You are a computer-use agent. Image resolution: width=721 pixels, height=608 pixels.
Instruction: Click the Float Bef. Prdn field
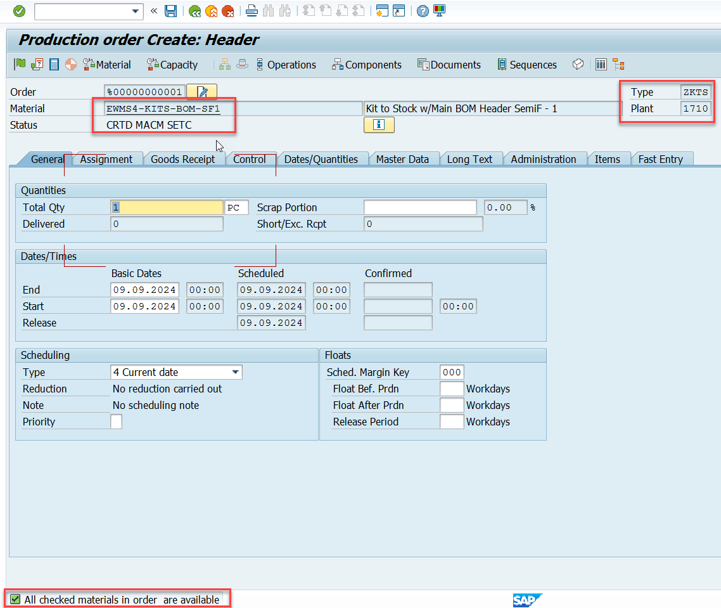(452, 389)
